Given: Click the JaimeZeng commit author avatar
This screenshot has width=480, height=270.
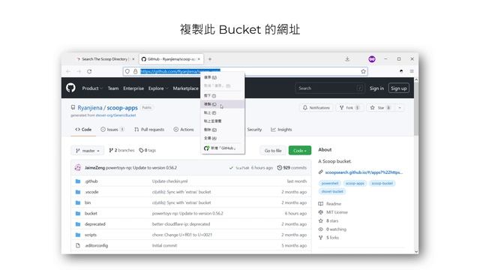Looking at the screenshot, I should pos(78,168).
